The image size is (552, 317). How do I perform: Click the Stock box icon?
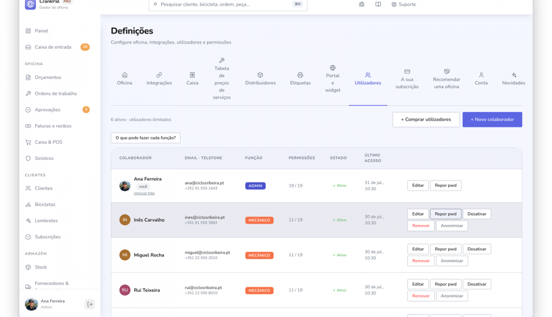(x=28, y=267)
